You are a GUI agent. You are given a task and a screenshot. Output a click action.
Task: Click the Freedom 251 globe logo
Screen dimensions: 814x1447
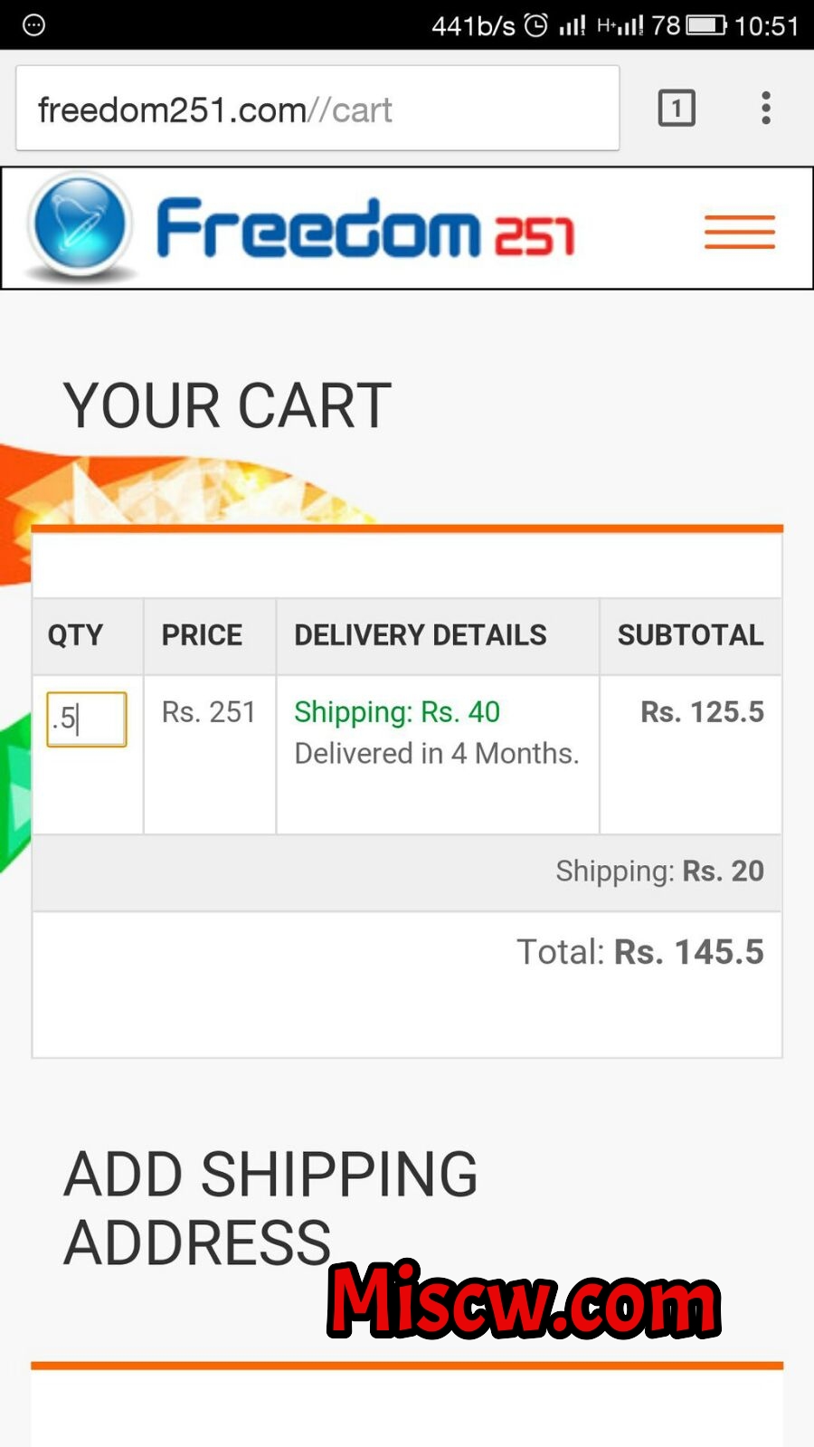point(80,225)
